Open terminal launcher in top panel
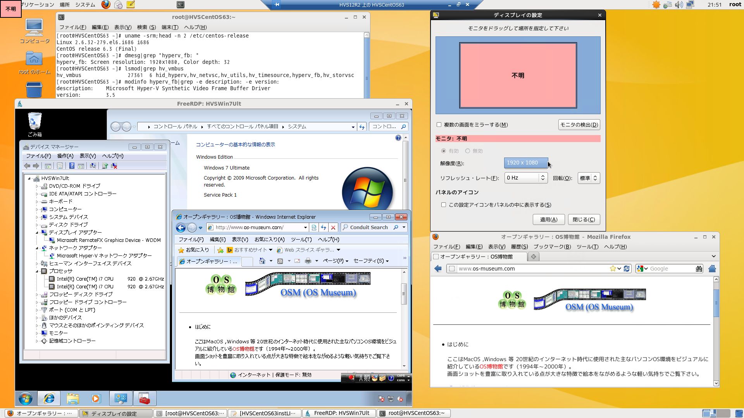The image size is (744, 418). 180,5
